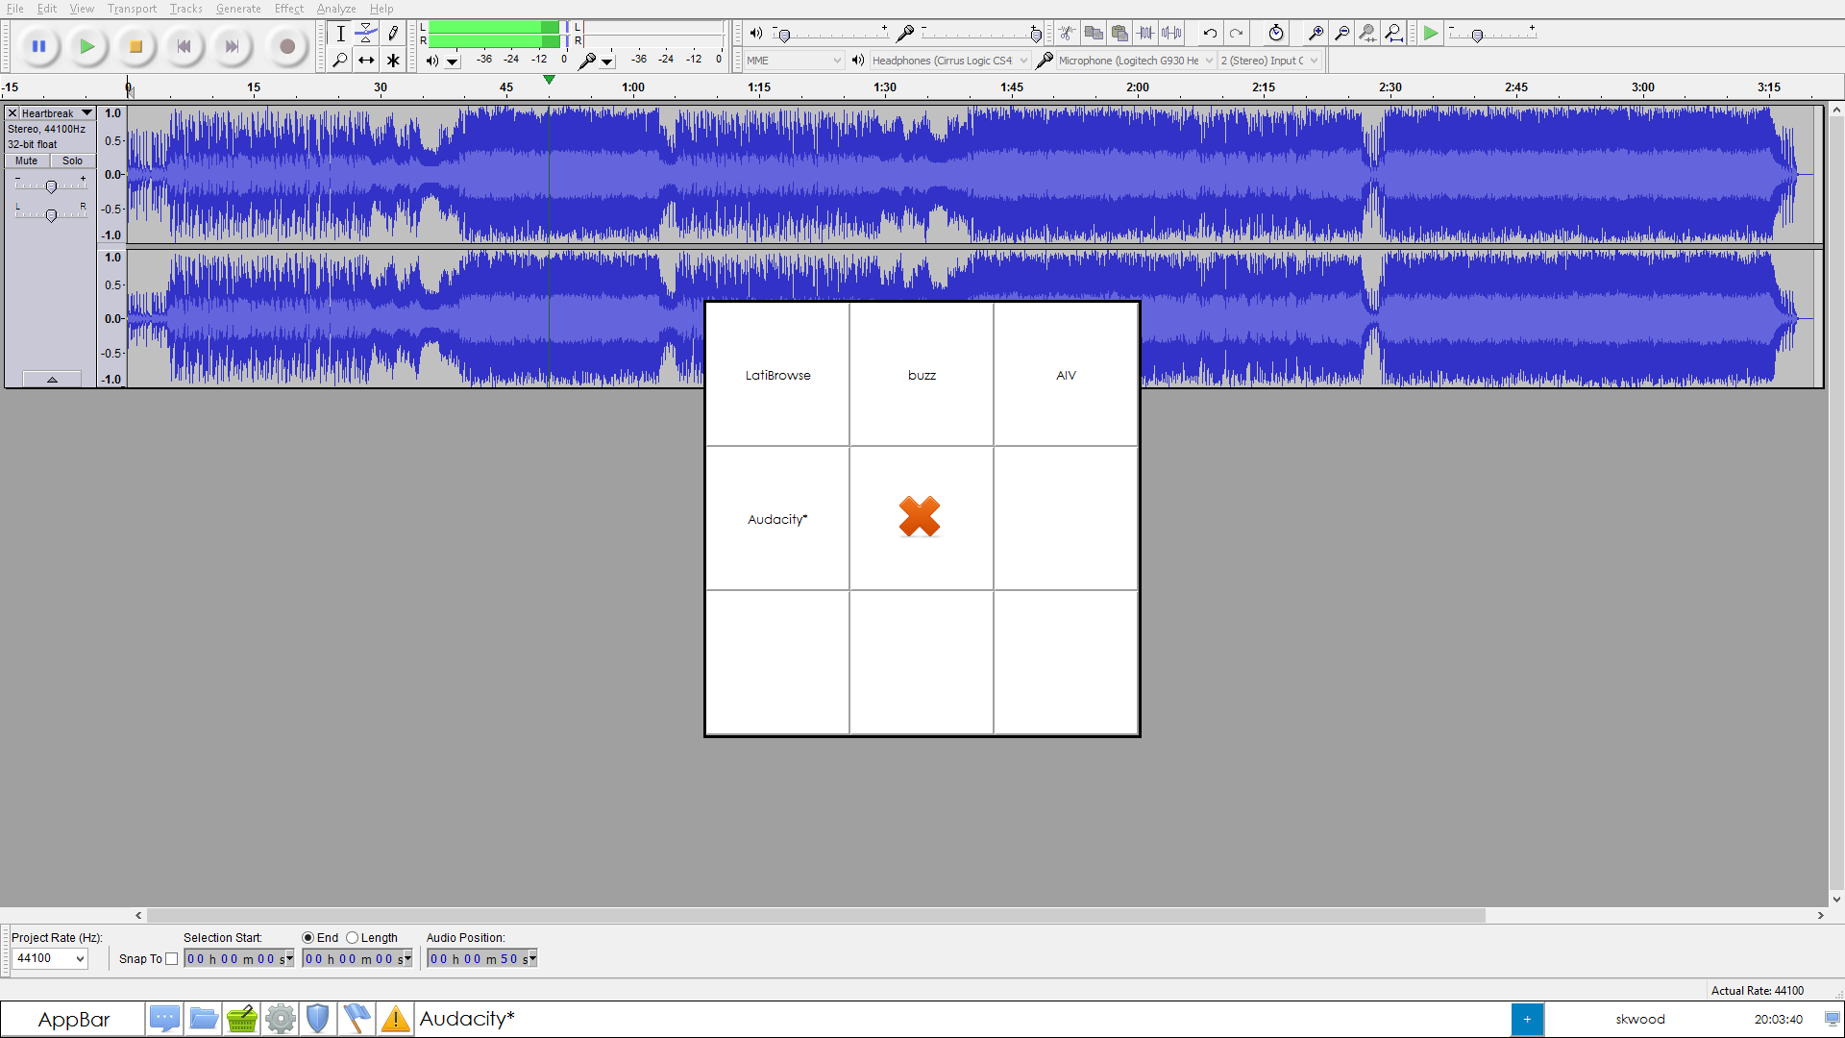The width and height of the screenshot is (1845, 1038).
Task: Collapse the Heartbreak track with bottom arrow
Action: click(x=52, y=380)
